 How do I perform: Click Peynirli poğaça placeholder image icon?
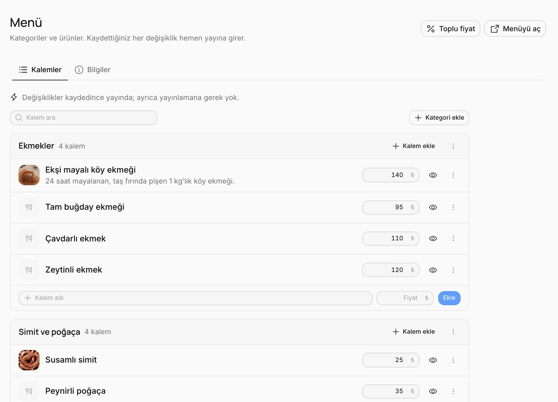pos(29,391)
